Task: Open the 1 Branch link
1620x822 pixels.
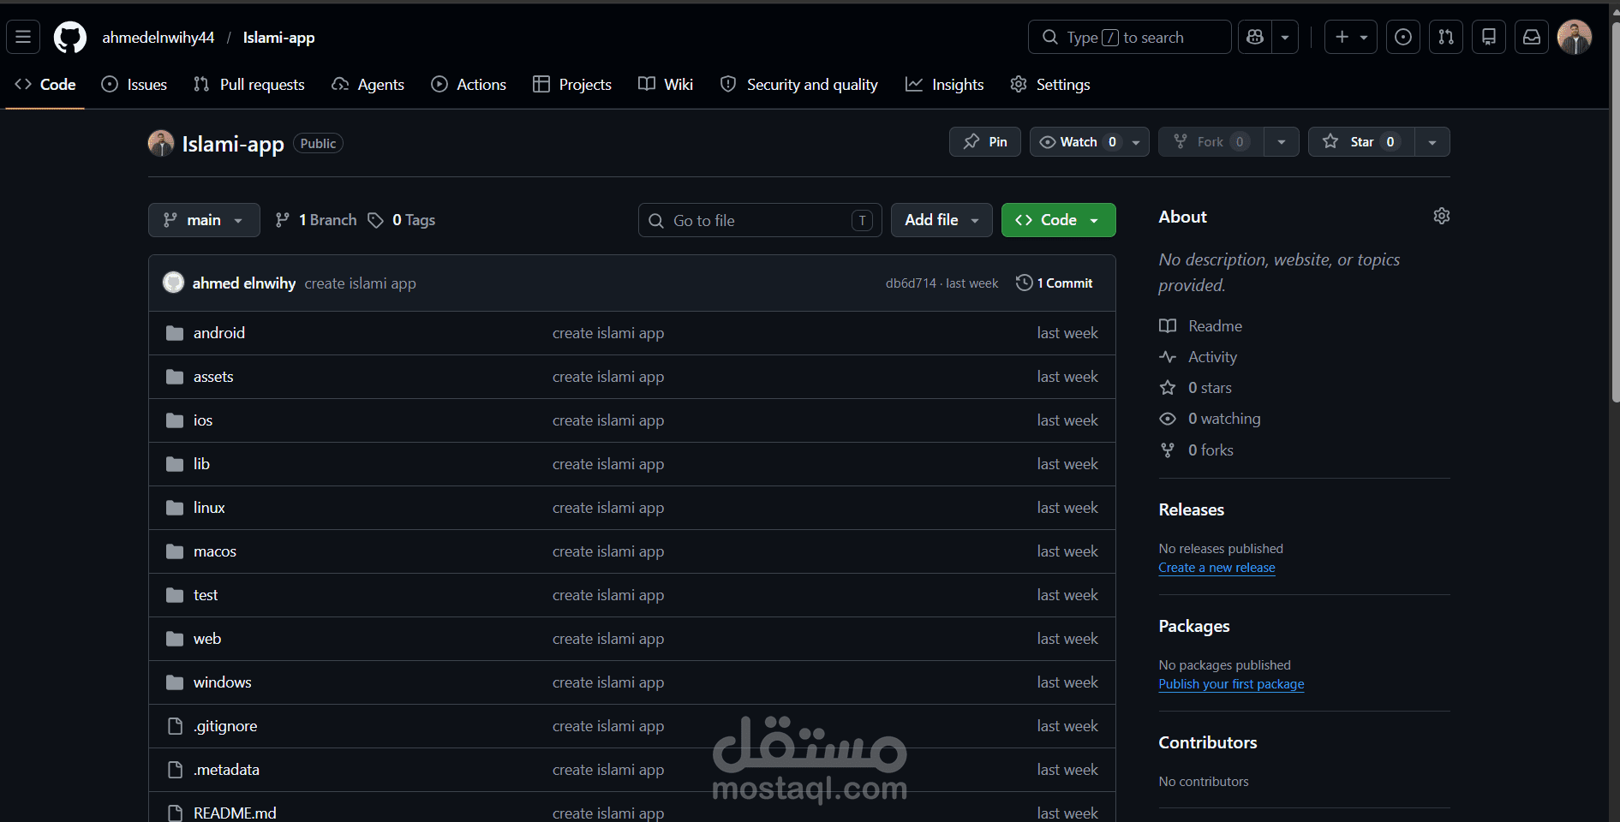Action: coord(316,220)
